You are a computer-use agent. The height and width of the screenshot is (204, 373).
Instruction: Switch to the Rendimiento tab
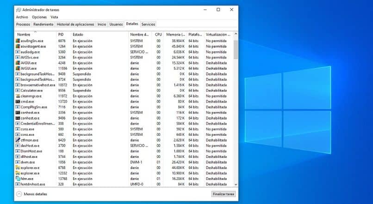44,24
